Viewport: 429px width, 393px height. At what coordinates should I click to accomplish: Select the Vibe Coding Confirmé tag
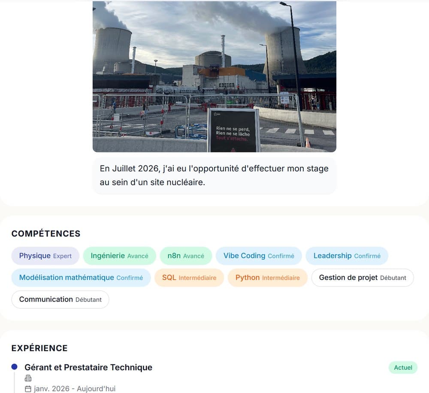pyautogui.click(x=259, y=256)
